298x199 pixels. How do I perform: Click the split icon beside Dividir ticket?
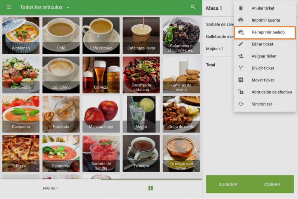pyautogui.click(x=241, y=68)
